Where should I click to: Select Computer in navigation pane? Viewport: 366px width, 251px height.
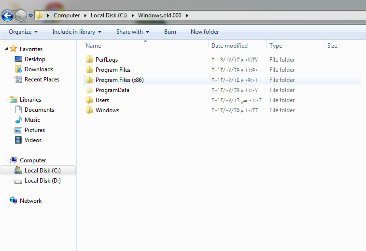(x=33, y=160)
